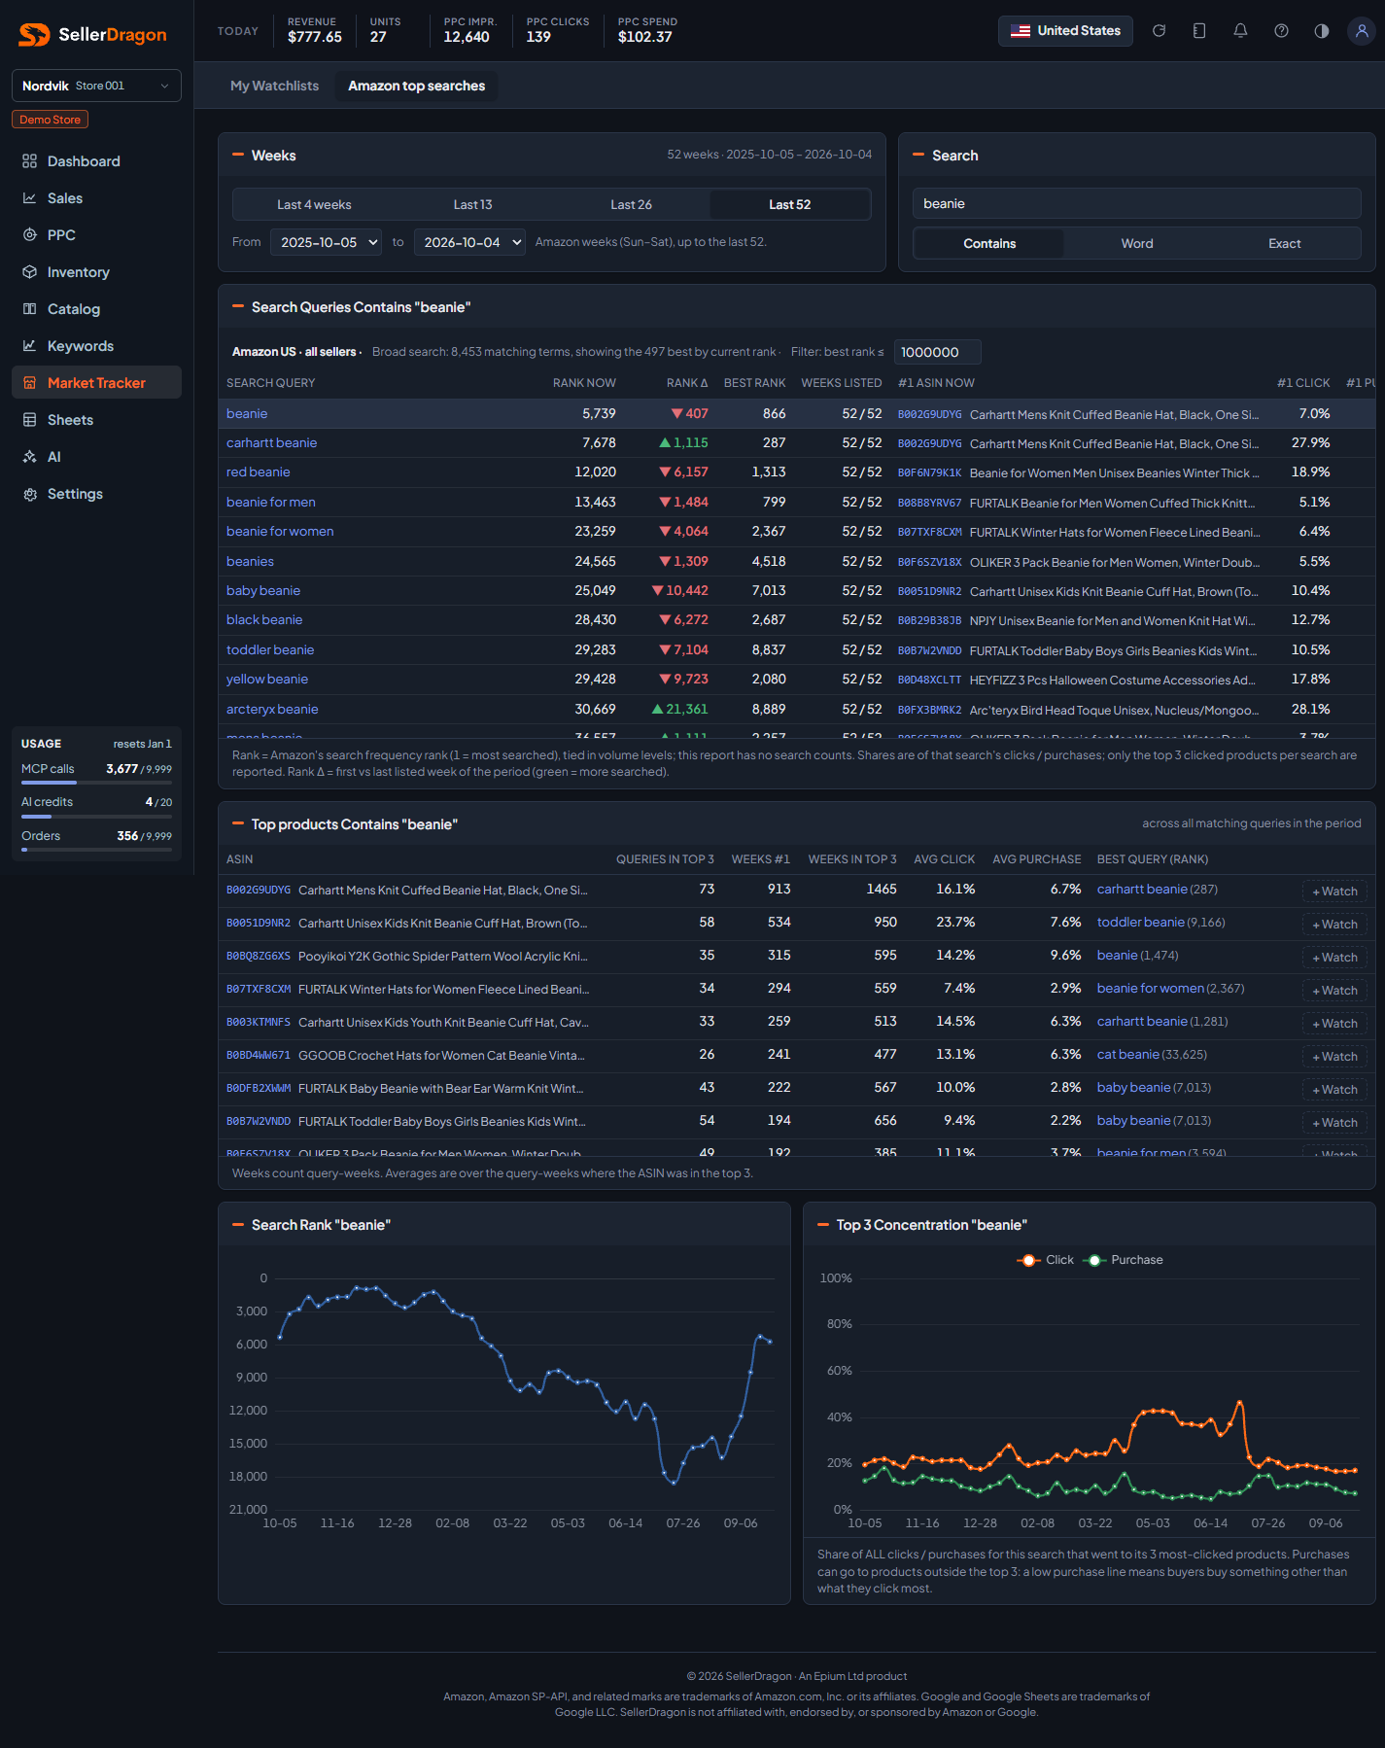Open the user profile avatar icon

[x=1362, y=31]
